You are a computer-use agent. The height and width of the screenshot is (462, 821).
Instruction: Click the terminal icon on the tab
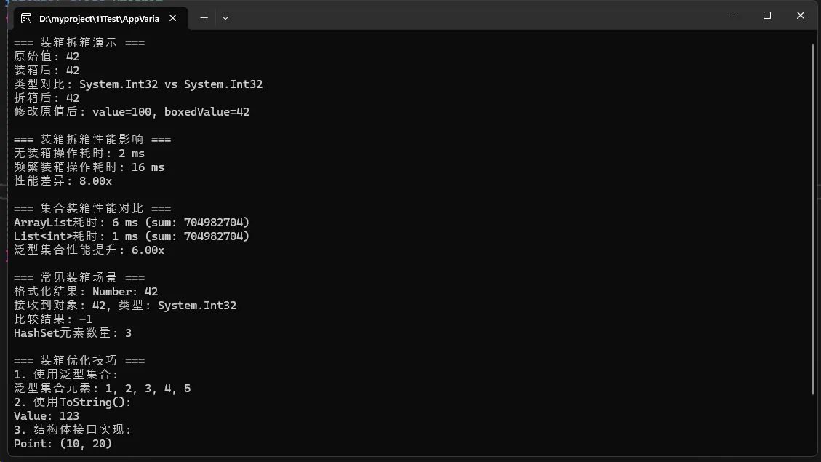[26, 17]
